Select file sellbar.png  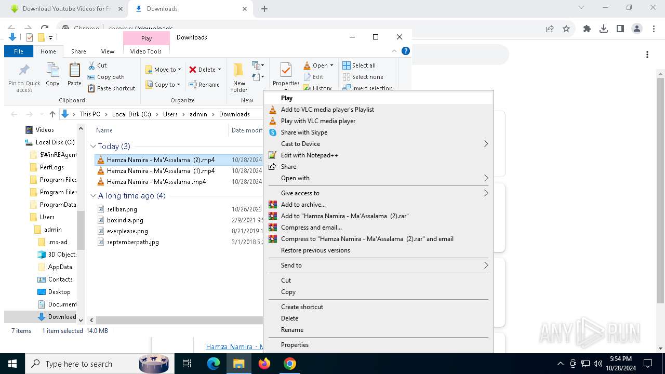122,209
